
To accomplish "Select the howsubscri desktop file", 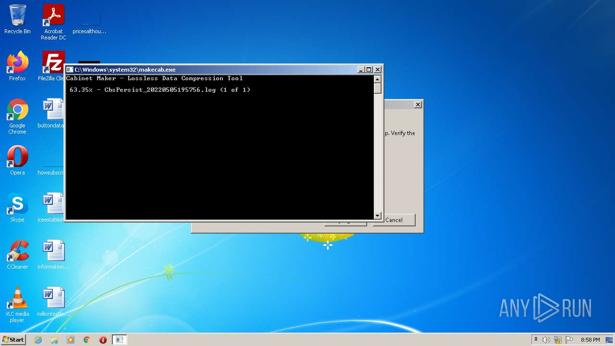I will 51,161.
